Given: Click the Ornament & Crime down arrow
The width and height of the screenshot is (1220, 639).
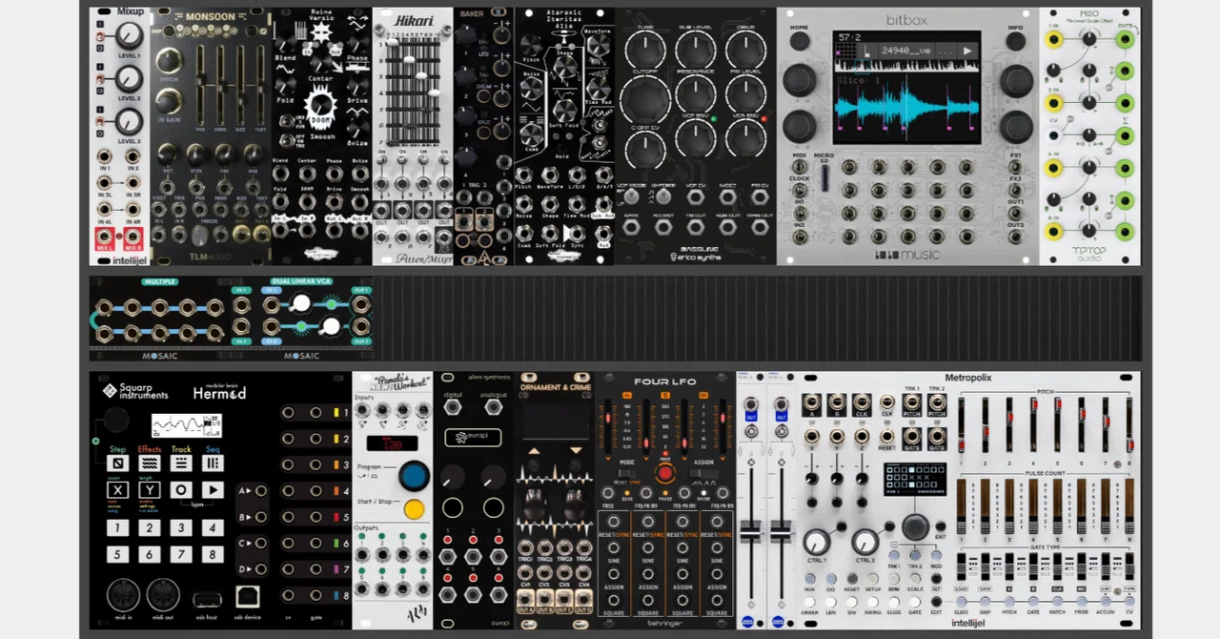Looking at the screenshot, I should 576,450.
